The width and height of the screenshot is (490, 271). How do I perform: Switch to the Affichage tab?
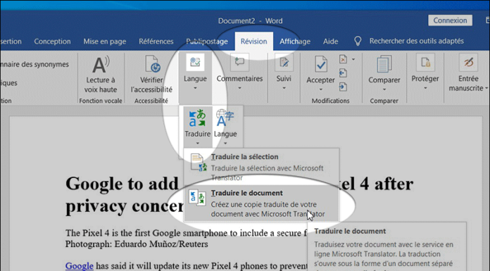pyautogui.click(x=295, y=42)
